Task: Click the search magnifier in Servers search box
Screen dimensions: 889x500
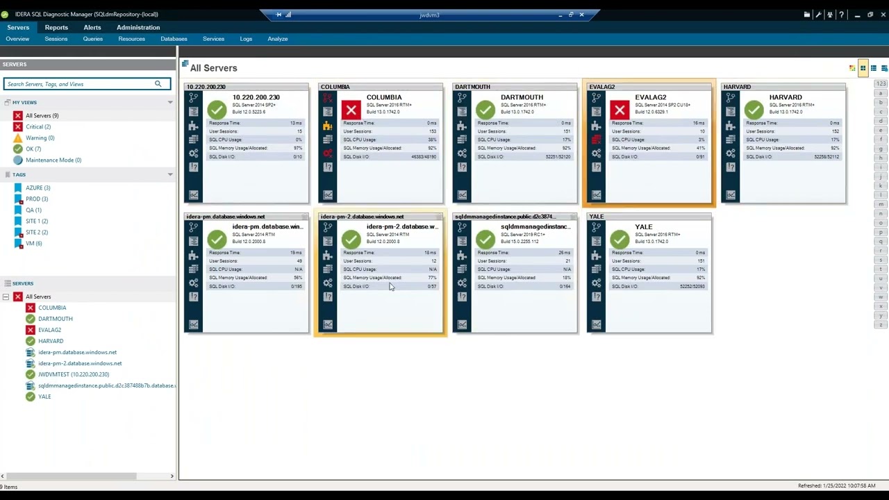Action: tap(158, 84)
